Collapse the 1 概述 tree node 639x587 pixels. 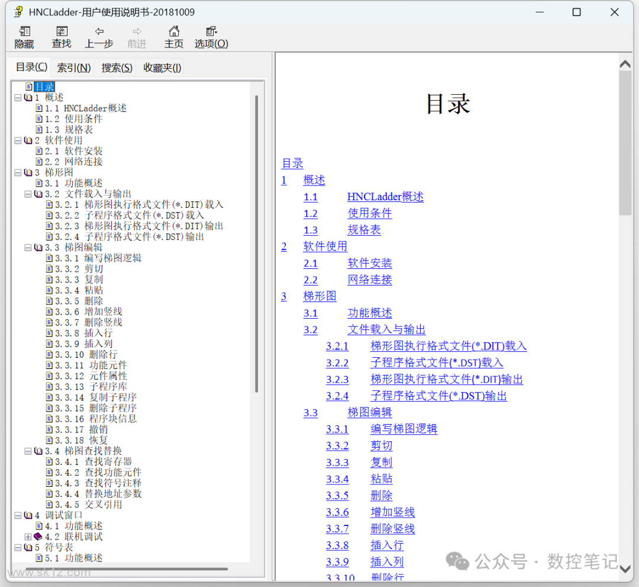click(18, 98)
